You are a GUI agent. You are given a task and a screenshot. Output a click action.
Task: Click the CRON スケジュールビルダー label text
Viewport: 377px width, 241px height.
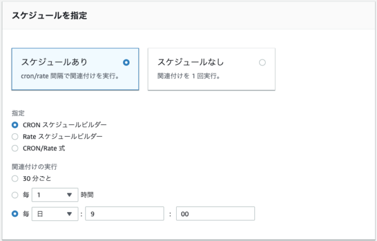(x=65, y=125)
